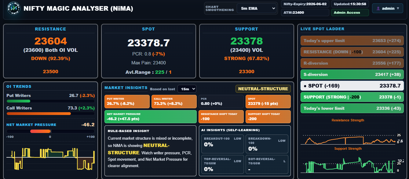Image resolution: width=409 pixels, height=179 pixels.
Task: Open the 15m market insights timeframe dropdown
Action: [x=187, y=89]
